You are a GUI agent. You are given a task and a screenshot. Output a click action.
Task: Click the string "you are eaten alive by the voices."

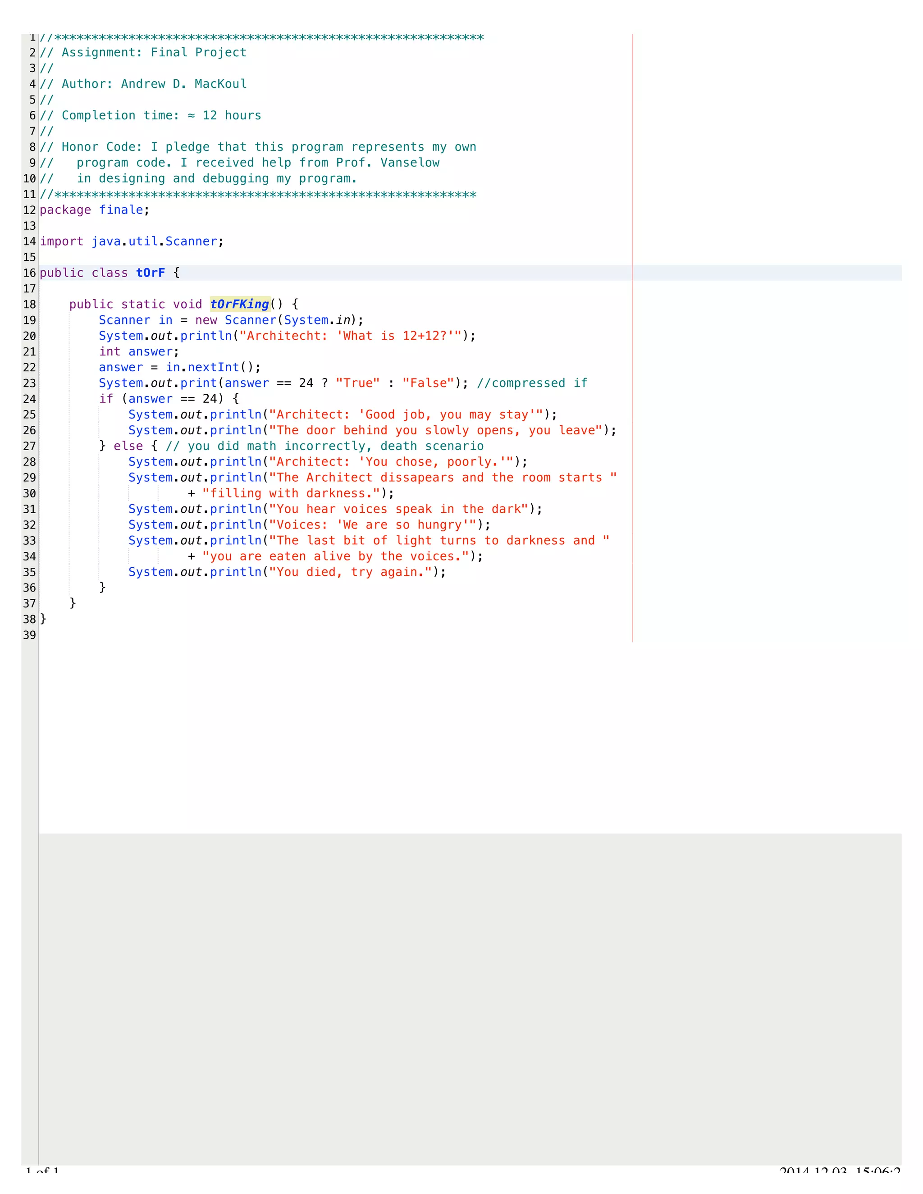[336, 556]
